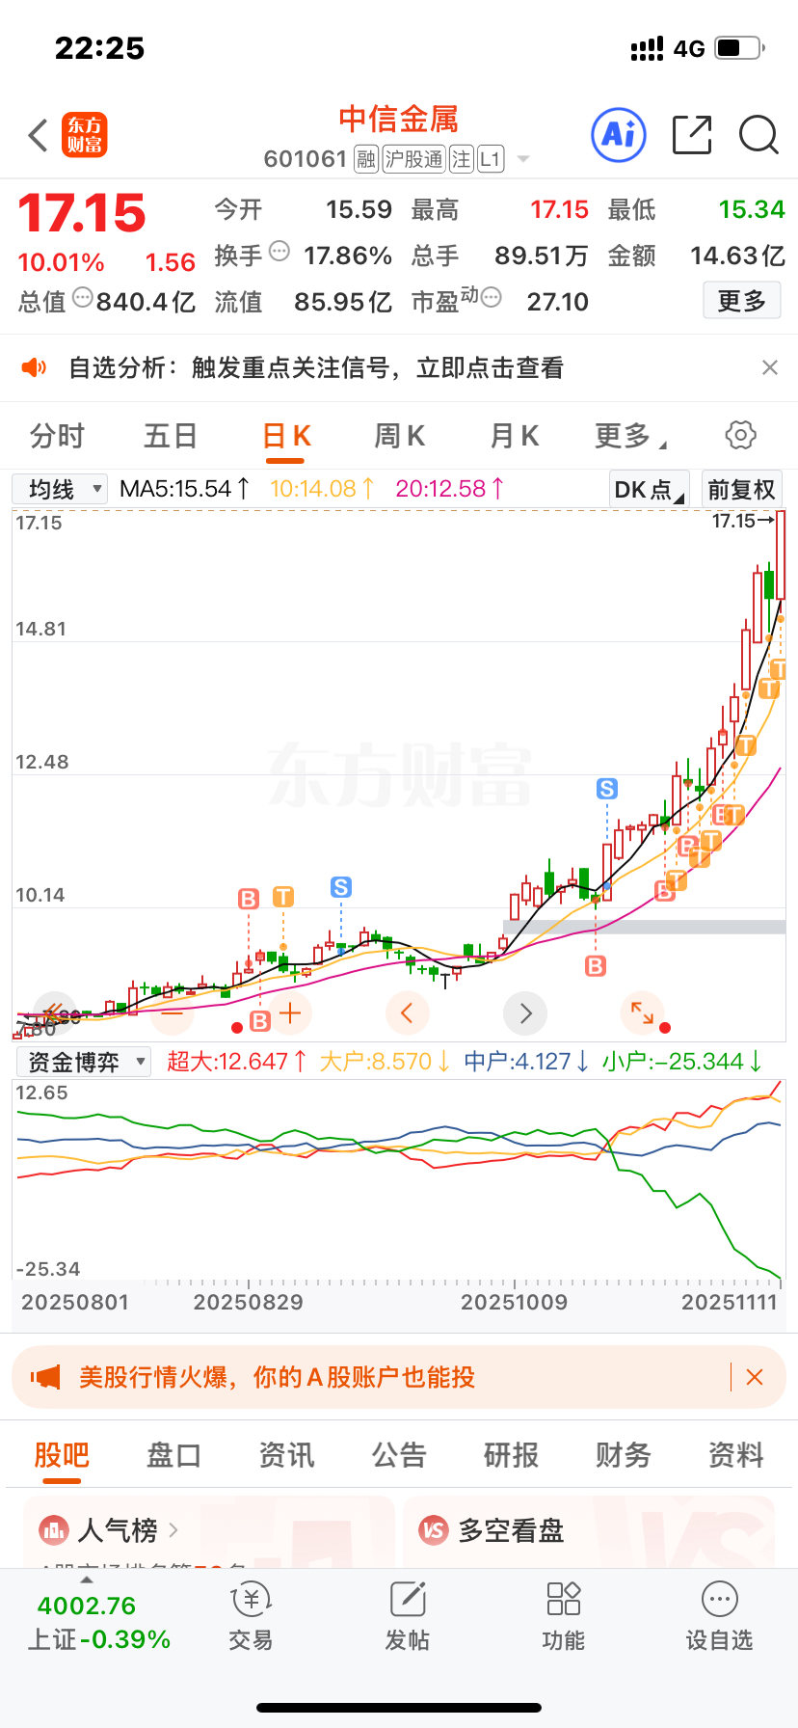
Task: Open the 盘口 tab
Action: point(173,1455)
